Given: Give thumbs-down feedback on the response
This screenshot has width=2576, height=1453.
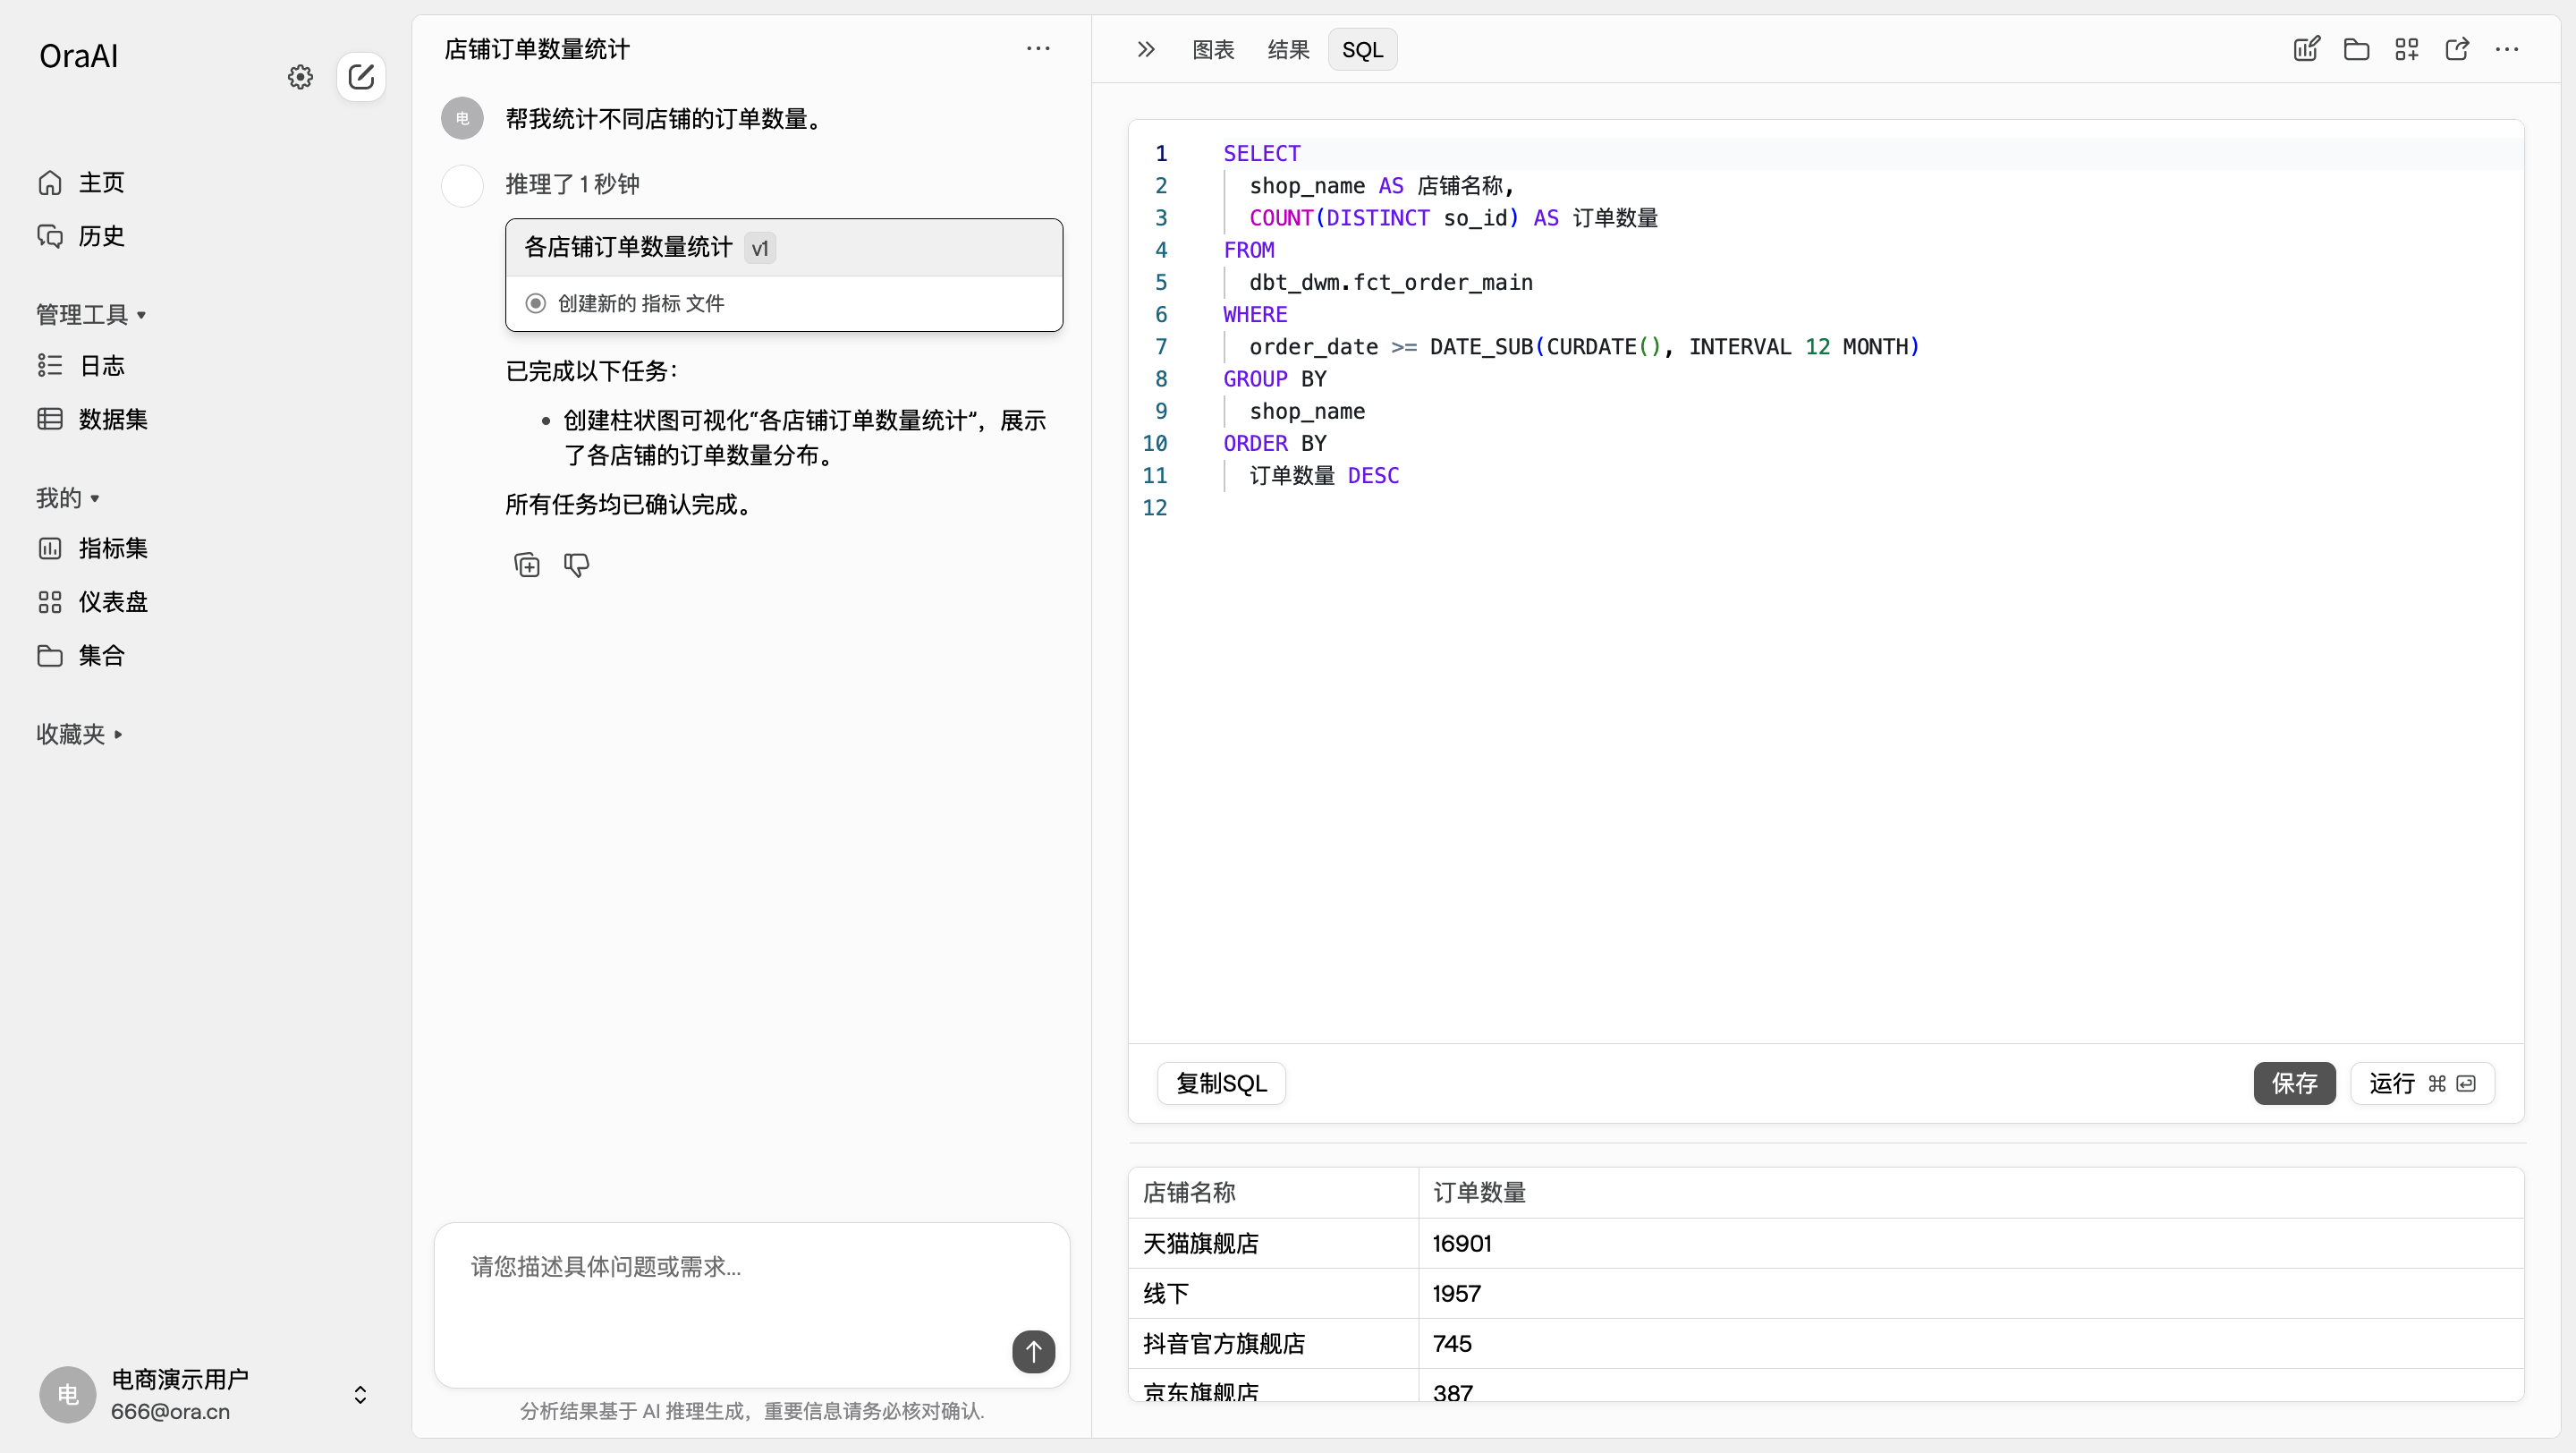Looking at the screenshot, I should (x=576, y=564).
